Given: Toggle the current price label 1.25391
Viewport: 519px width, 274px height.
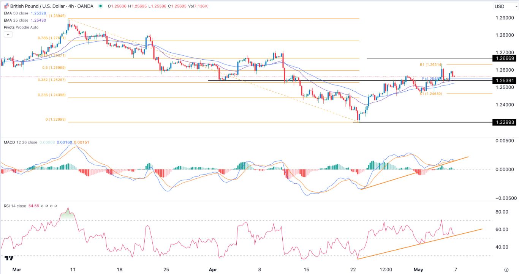Looking at the screenshot, I should pos(505,80).
